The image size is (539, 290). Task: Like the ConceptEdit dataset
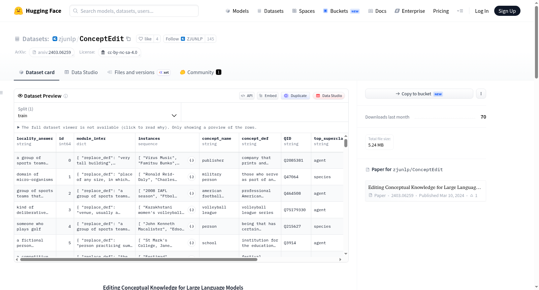coord(145,39)
